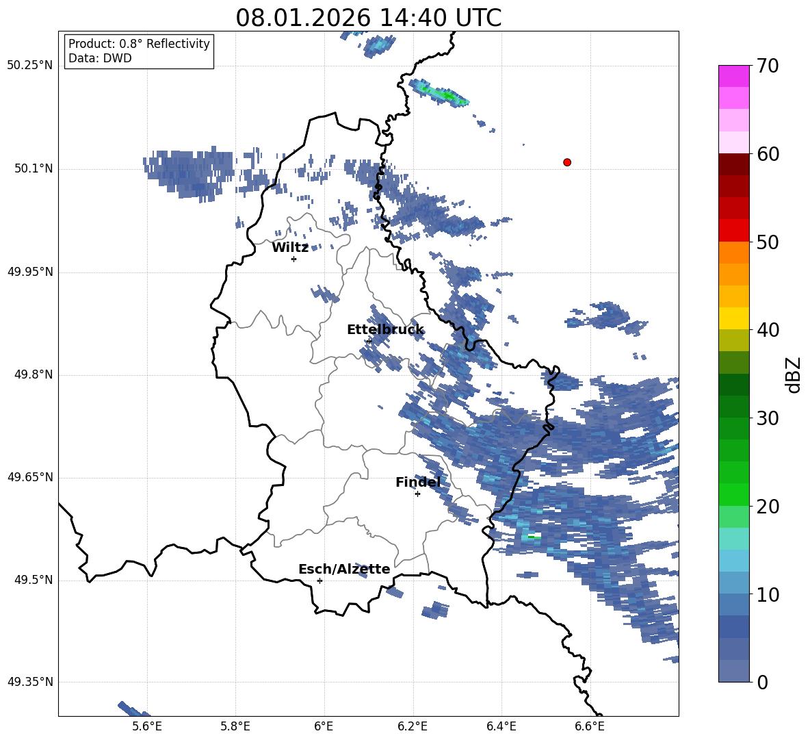Click the magenta band at top of colorbar
Screen dimensions: 810x740
(x=733, y=76)
